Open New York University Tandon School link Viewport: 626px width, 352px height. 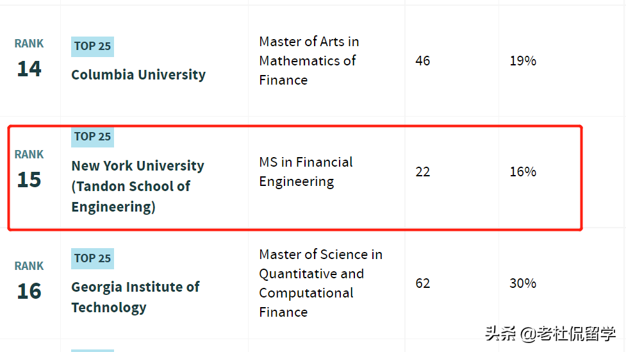click(137, 186)
